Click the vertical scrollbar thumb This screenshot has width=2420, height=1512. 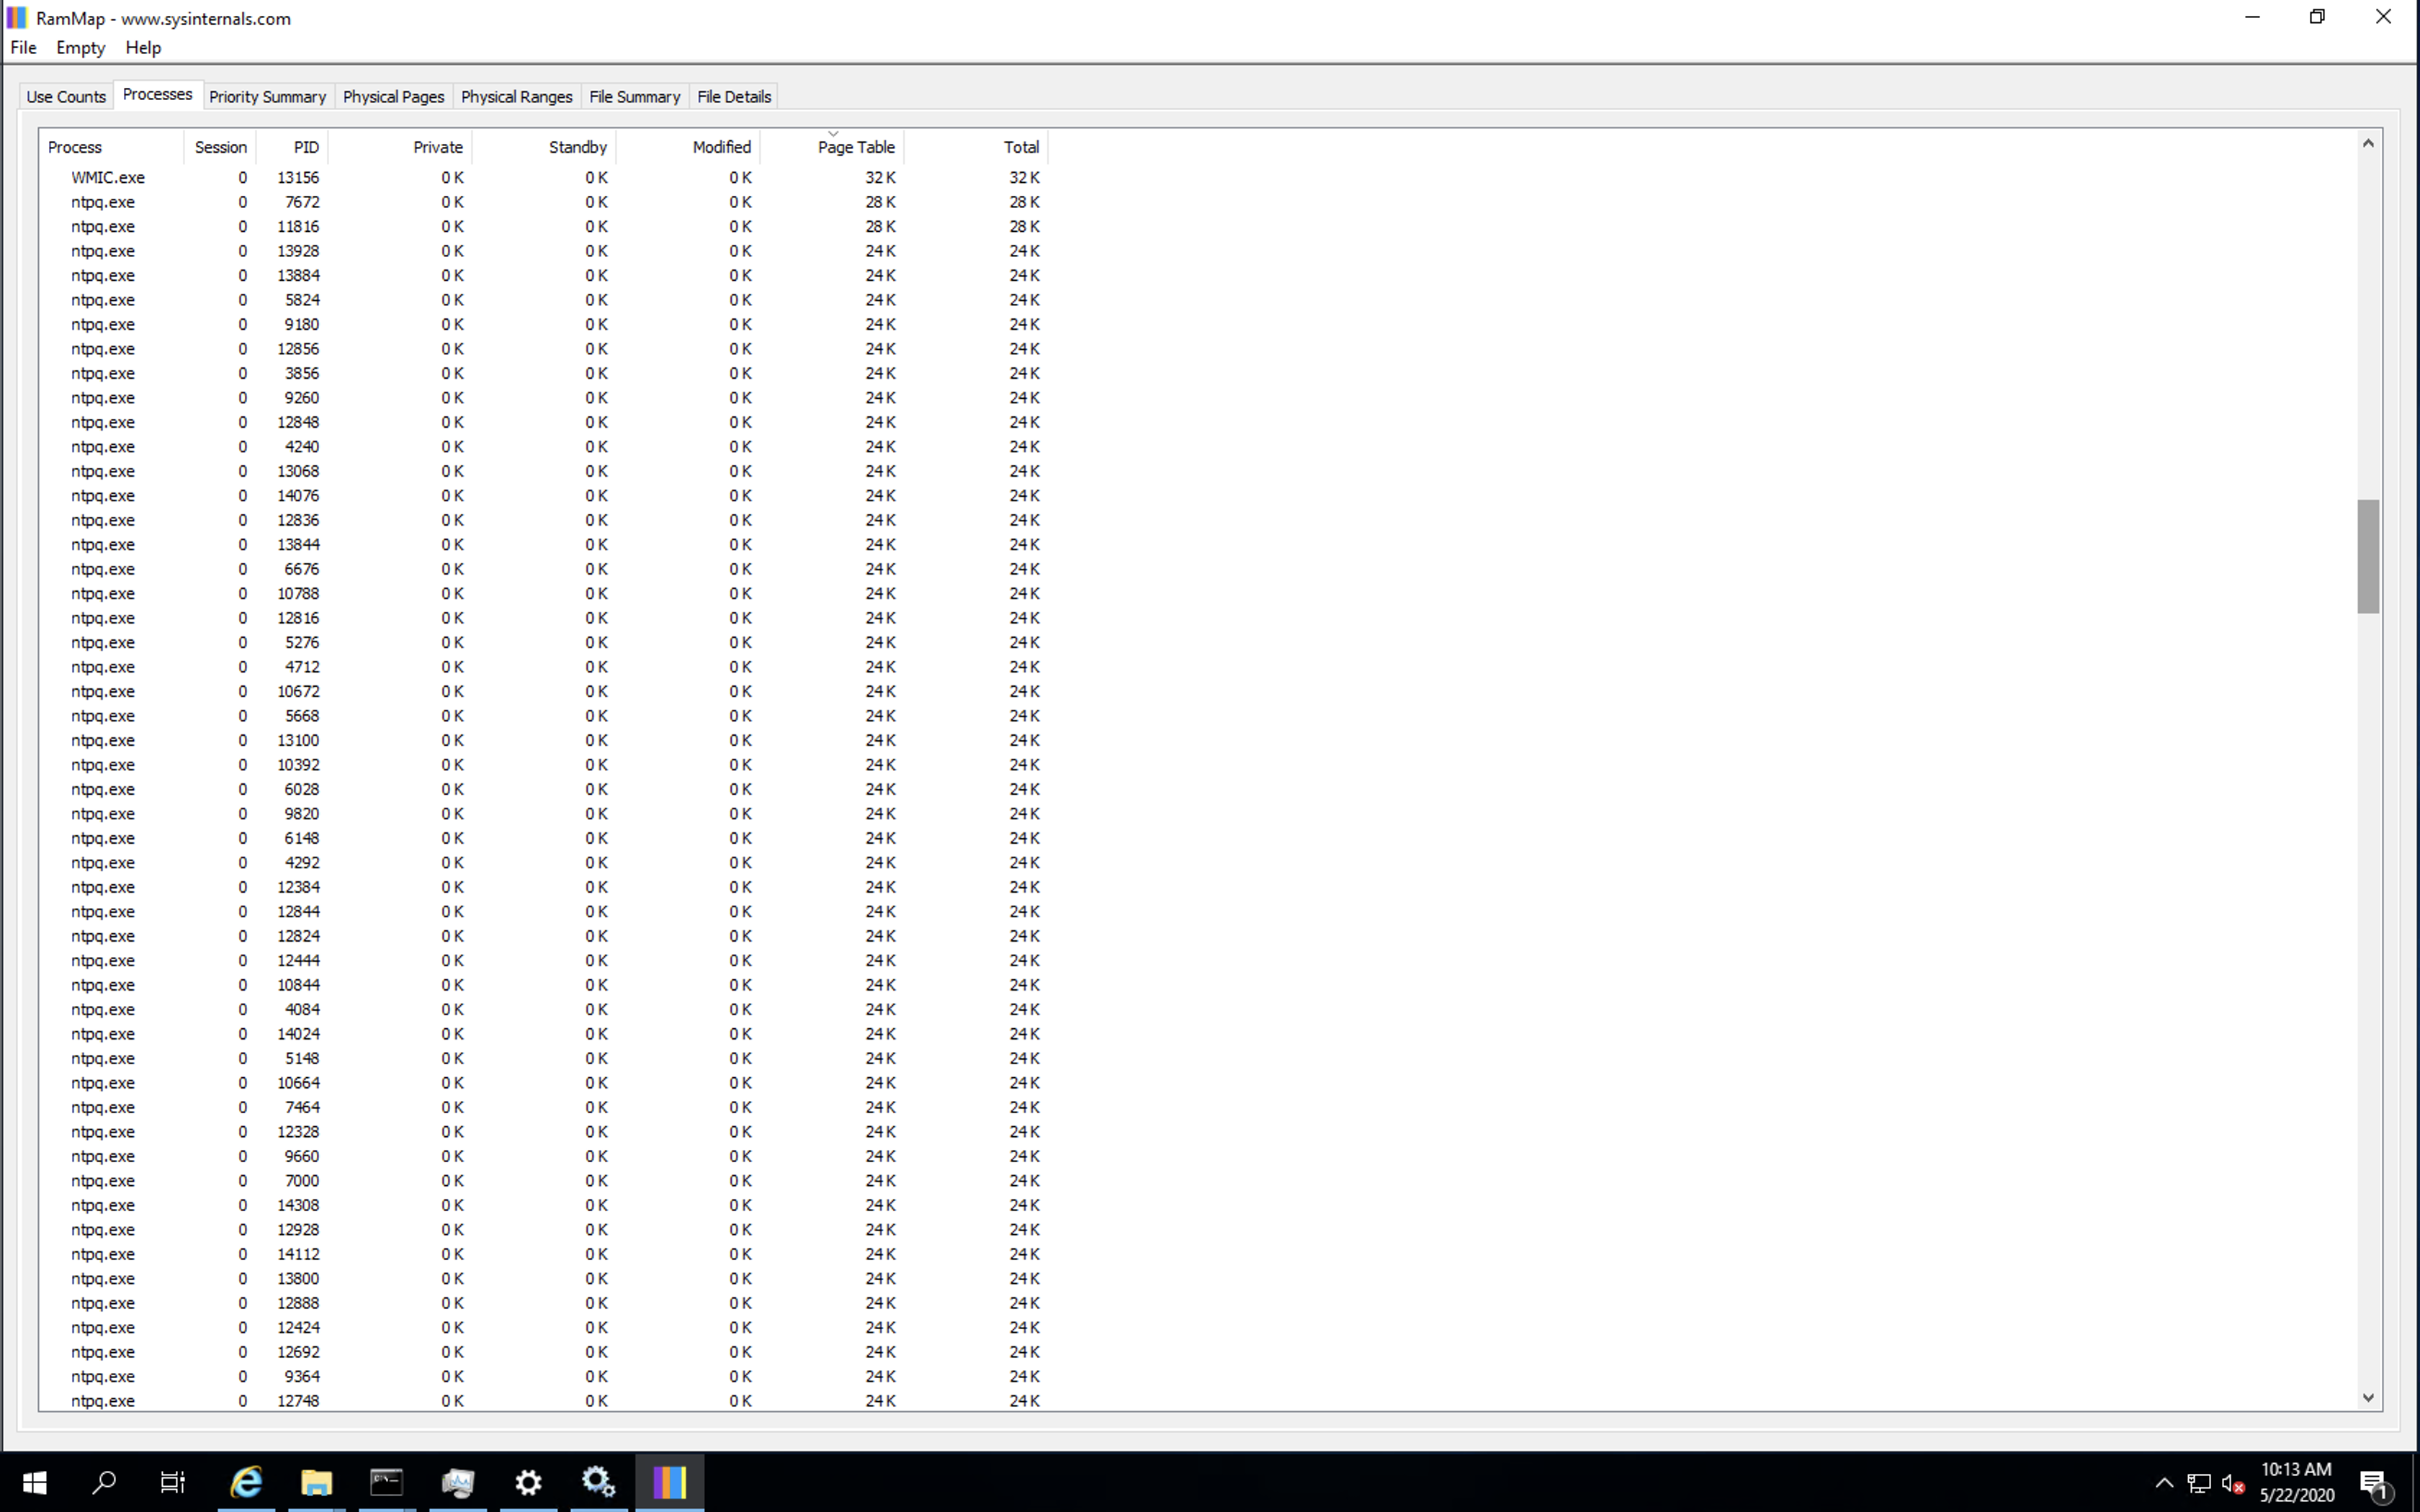point(2367,556)
